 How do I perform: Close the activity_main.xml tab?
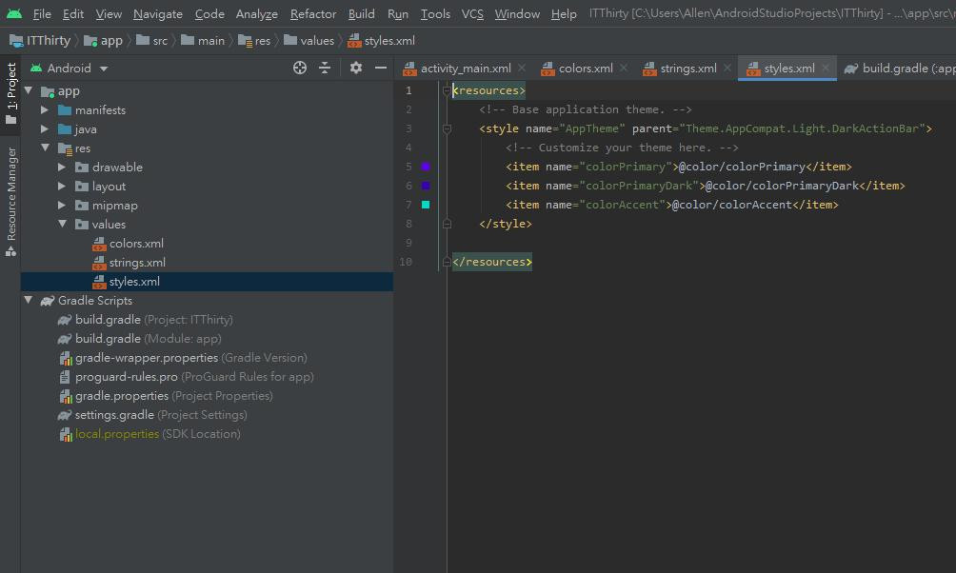tap(522, 68)
